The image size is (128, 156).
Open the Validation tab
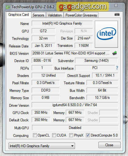(55, 15)
